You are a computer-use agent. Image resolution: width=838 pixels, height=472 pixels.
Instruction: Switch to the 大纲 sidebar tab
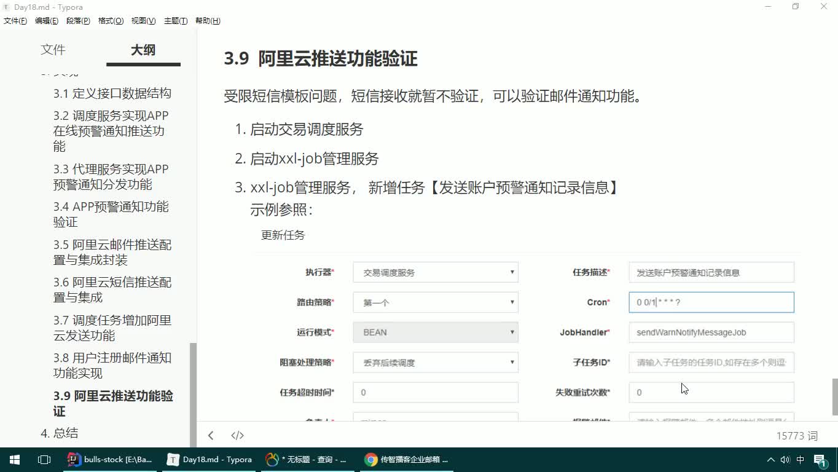(x=143, y=50)
